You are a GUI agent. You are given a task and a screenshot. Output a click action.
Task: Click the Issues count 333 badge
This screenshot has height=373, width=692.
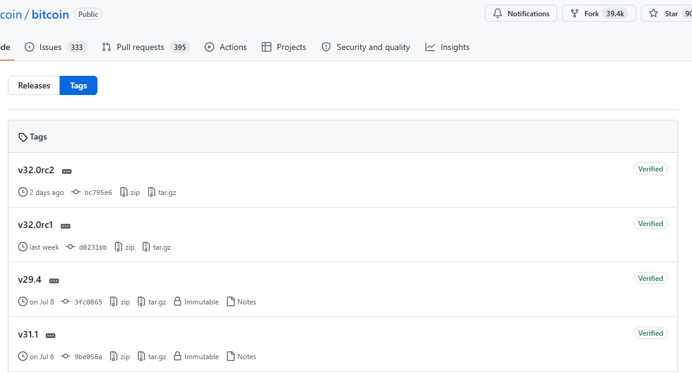[x=77, y=48]
